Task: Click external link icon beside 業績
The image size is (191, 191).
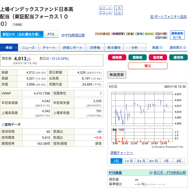Action: pyautogui.click(x=161, y=48)
